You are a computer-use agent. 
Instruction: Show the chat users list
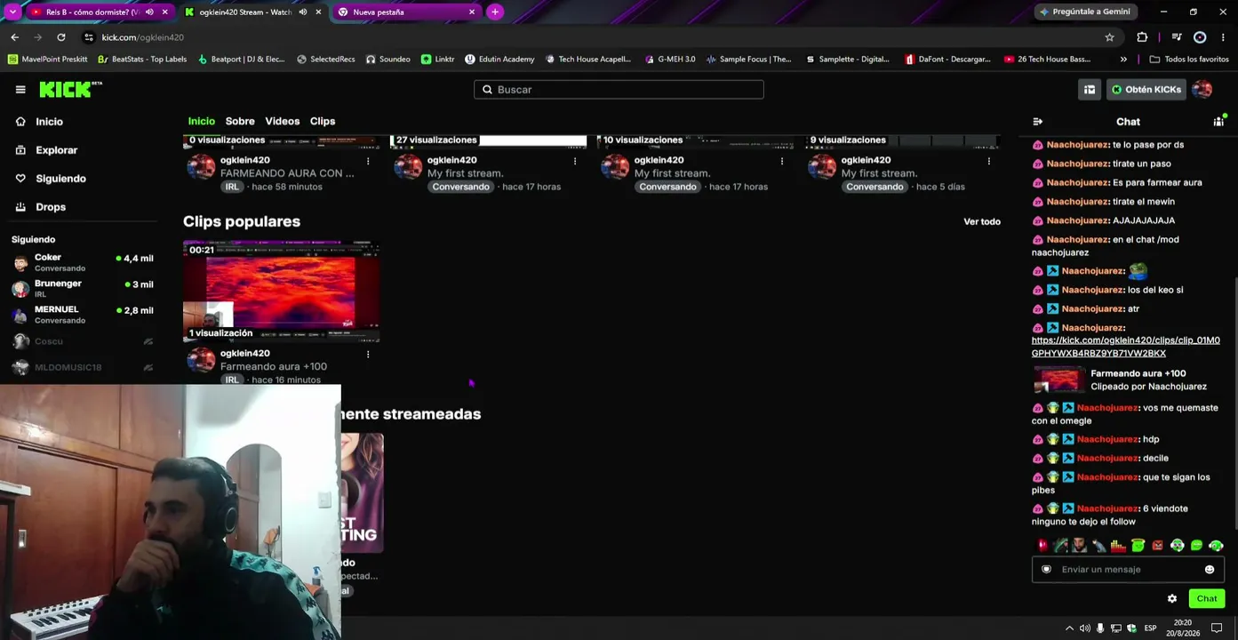1218,121
